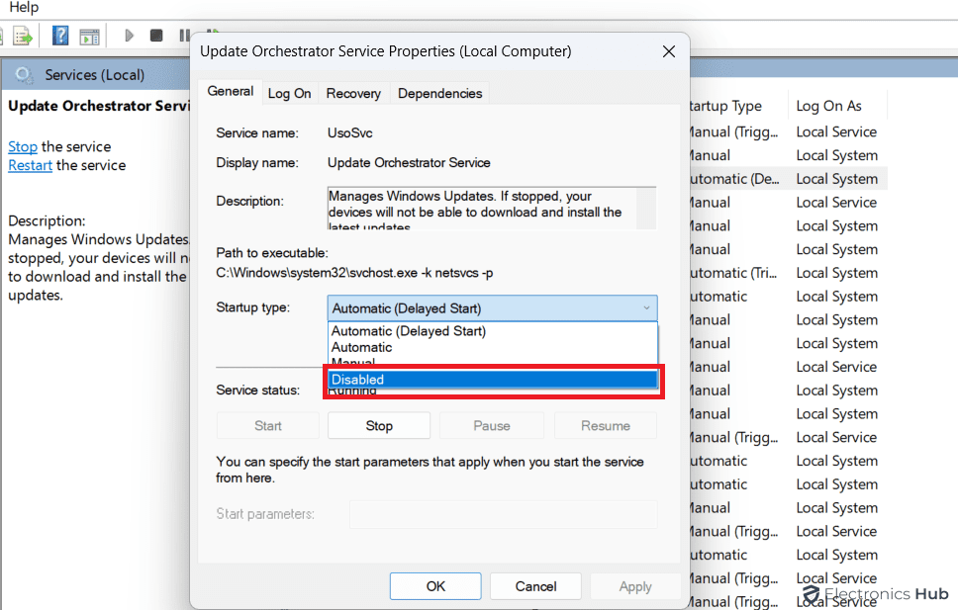
Task: Open the blue question-mark Help icon
Action: point(60,37)
